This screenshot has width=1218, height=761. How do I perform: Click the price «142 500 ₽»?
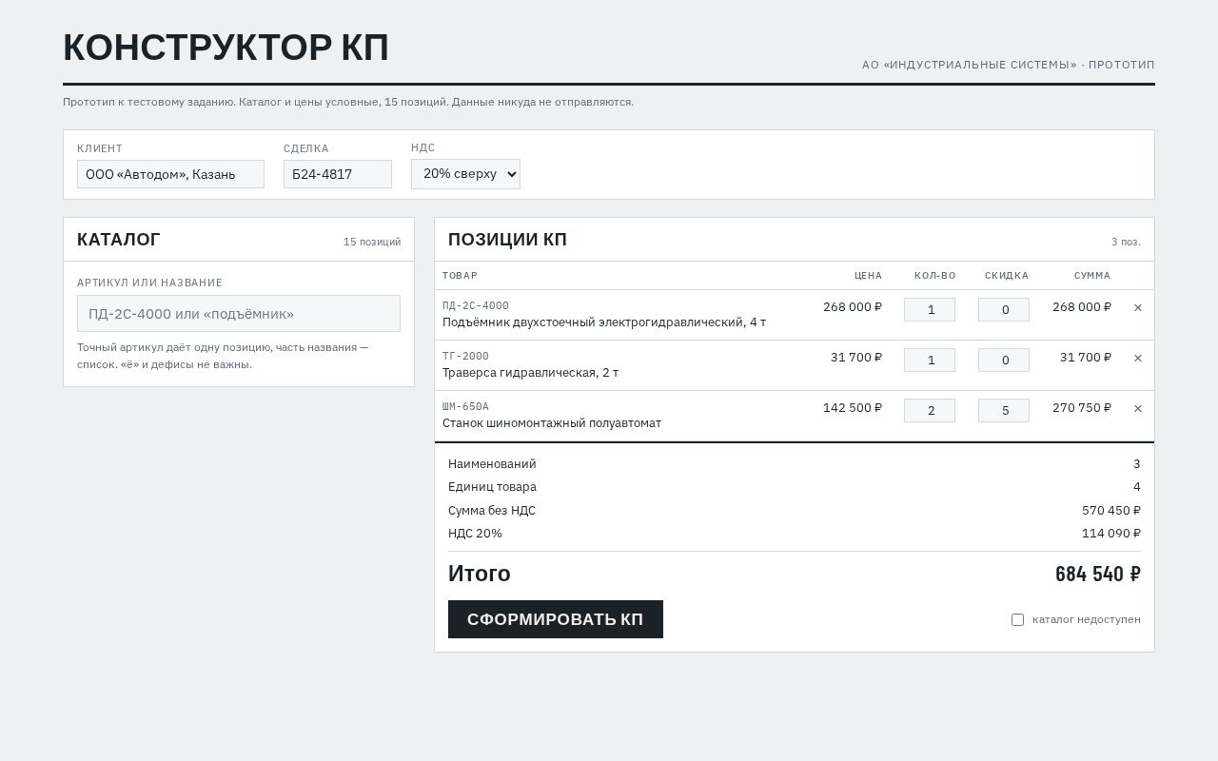[x=853, y=408]
